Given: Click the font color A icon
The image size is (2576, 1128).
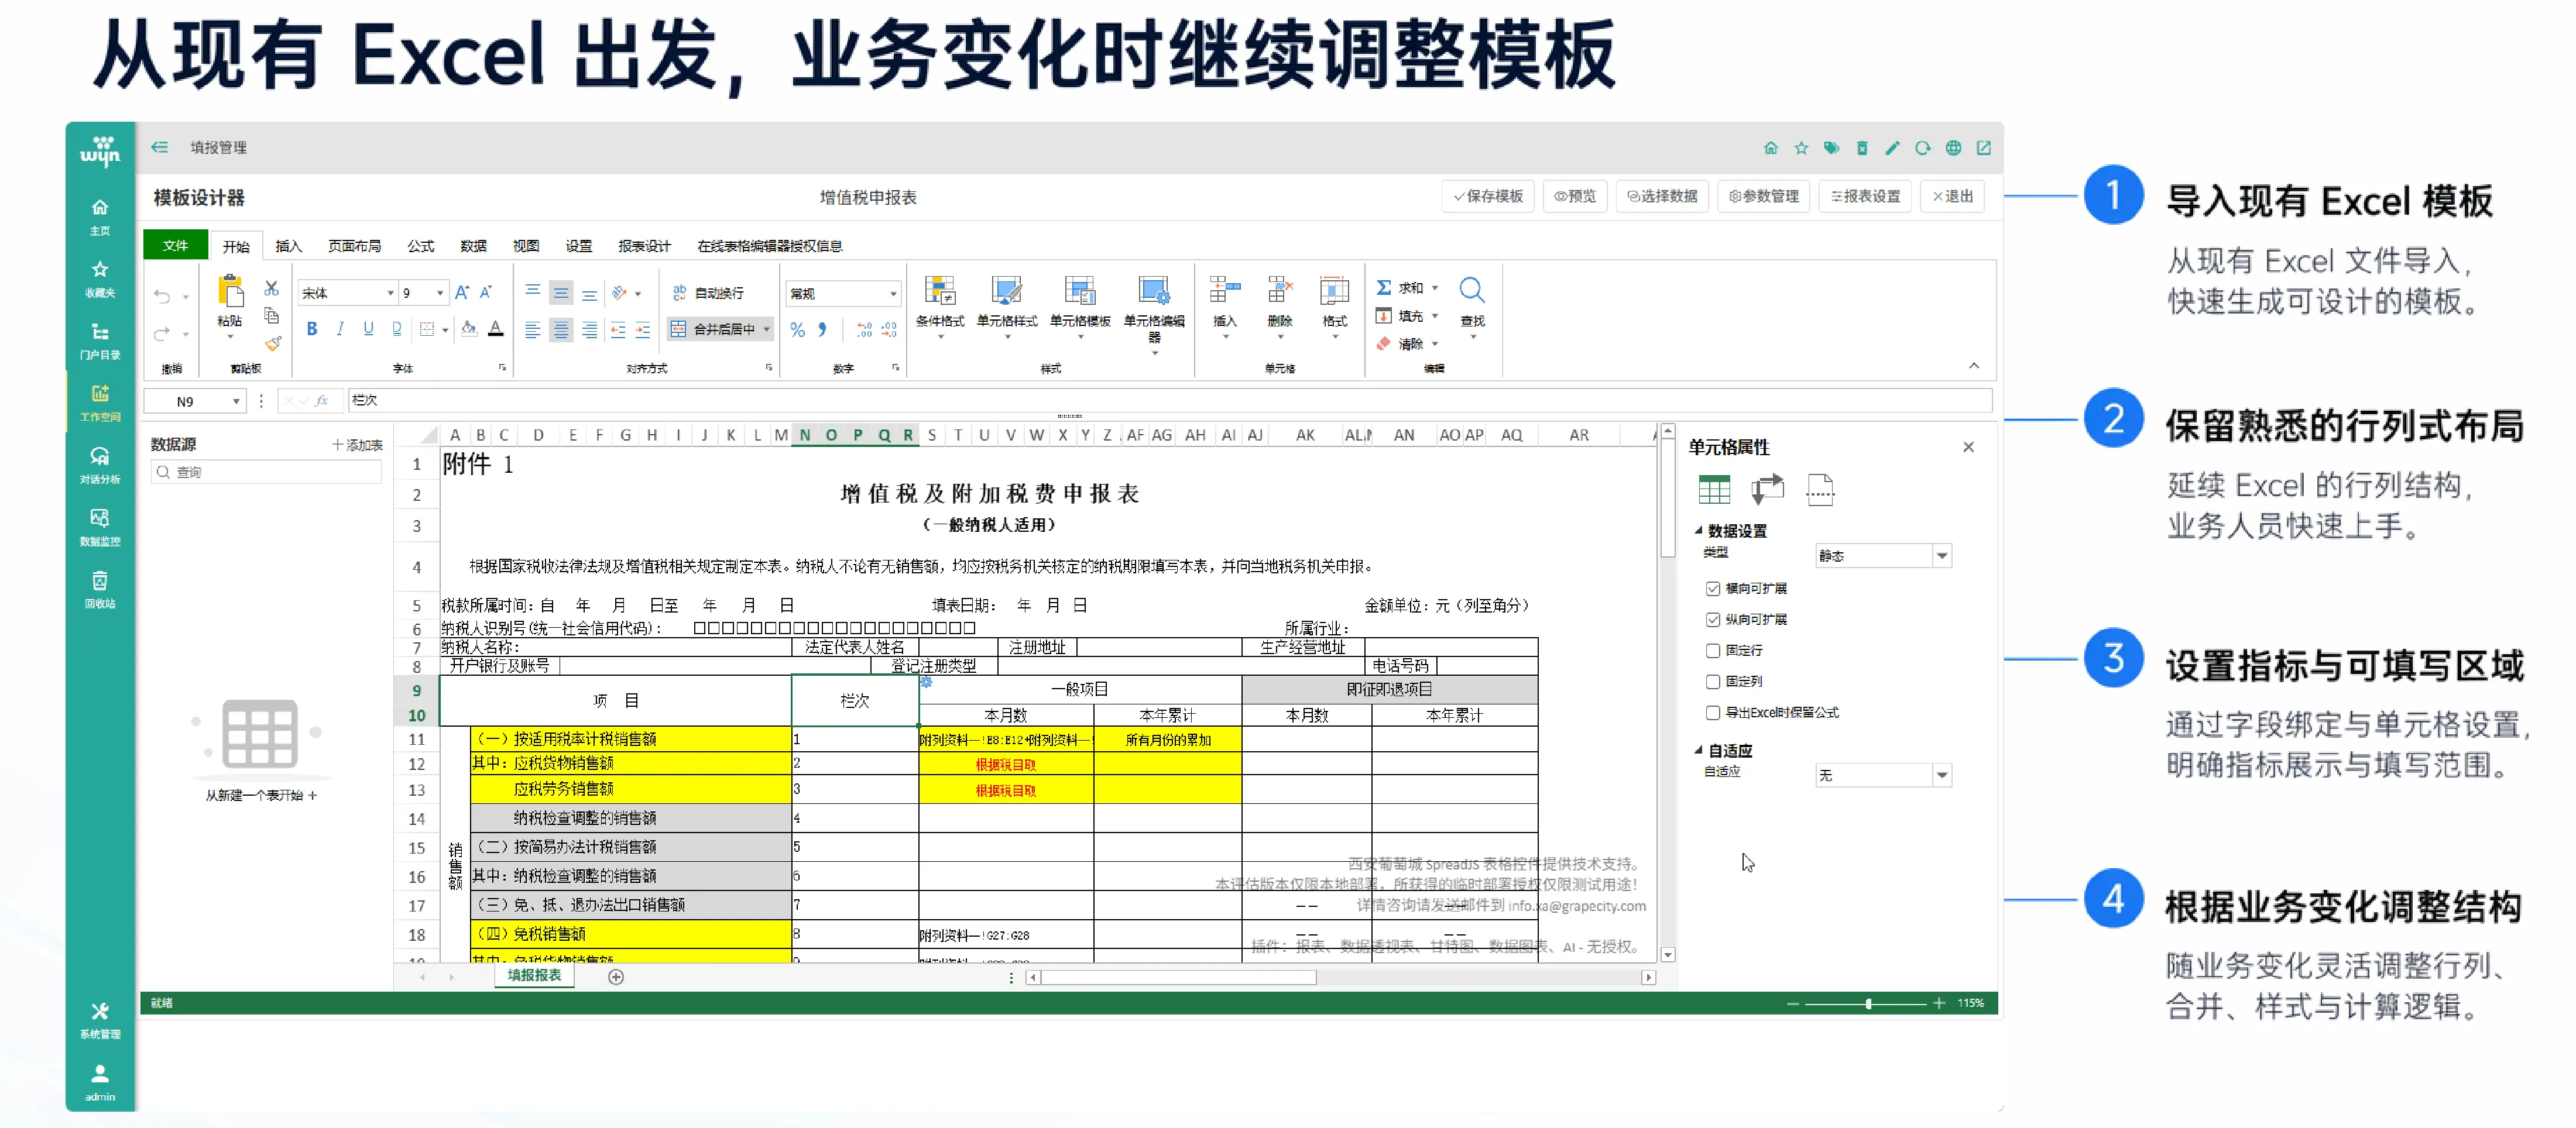Looking at the screenshot, I should [495, 329].
